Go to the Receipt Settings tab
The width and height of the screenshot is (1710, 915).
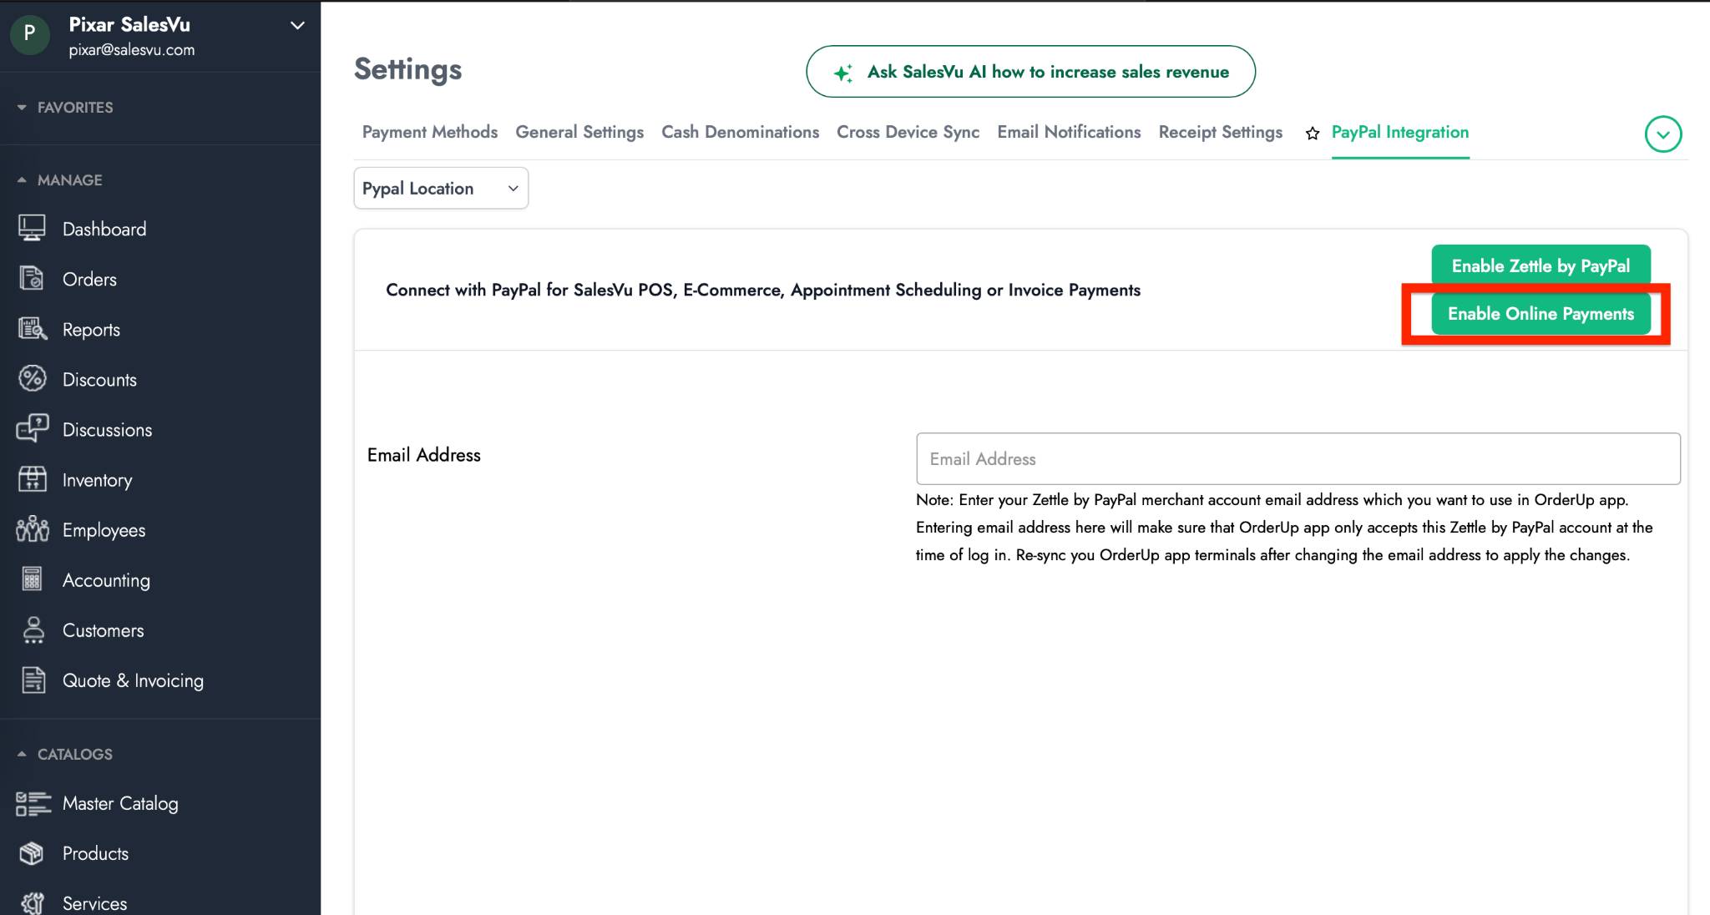(x=1221, y=132)
